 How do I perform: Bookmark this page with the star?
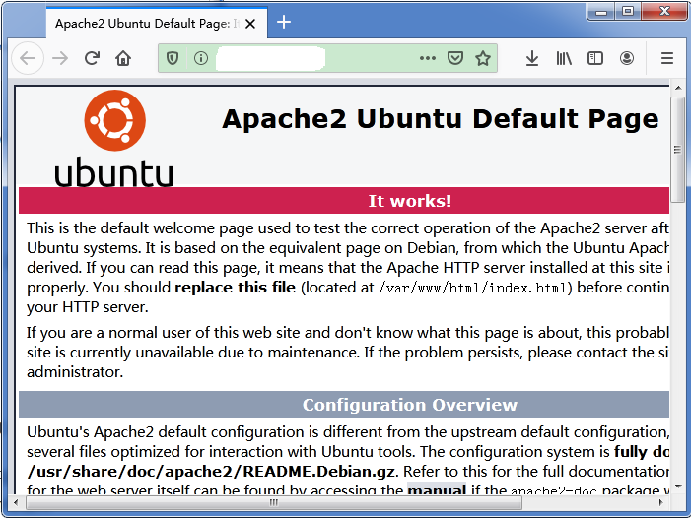point(483,58)
